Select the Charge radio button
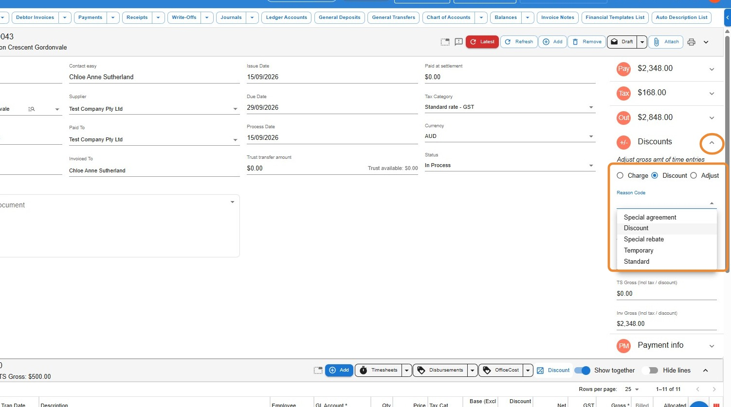The height and width of the screenshot is (407, 731). tap(620, 176)
